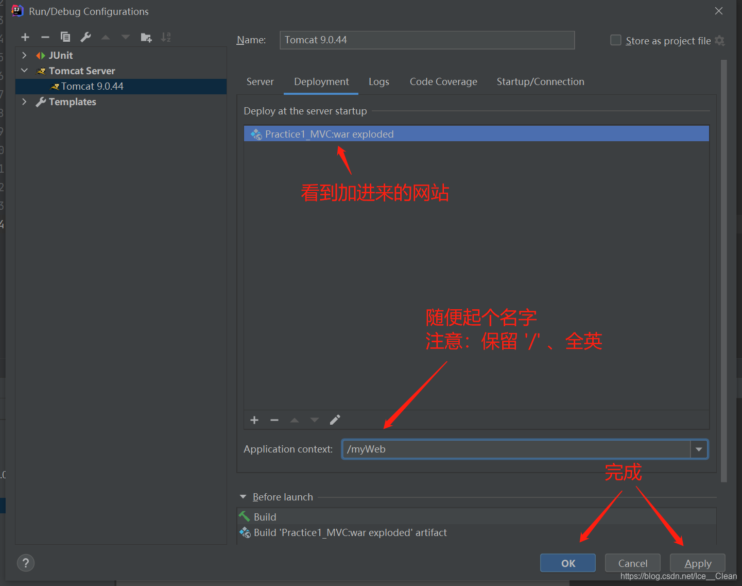Remove the selected run configuration
This screenshot has height=586, width=742.
tap(45, 37)
